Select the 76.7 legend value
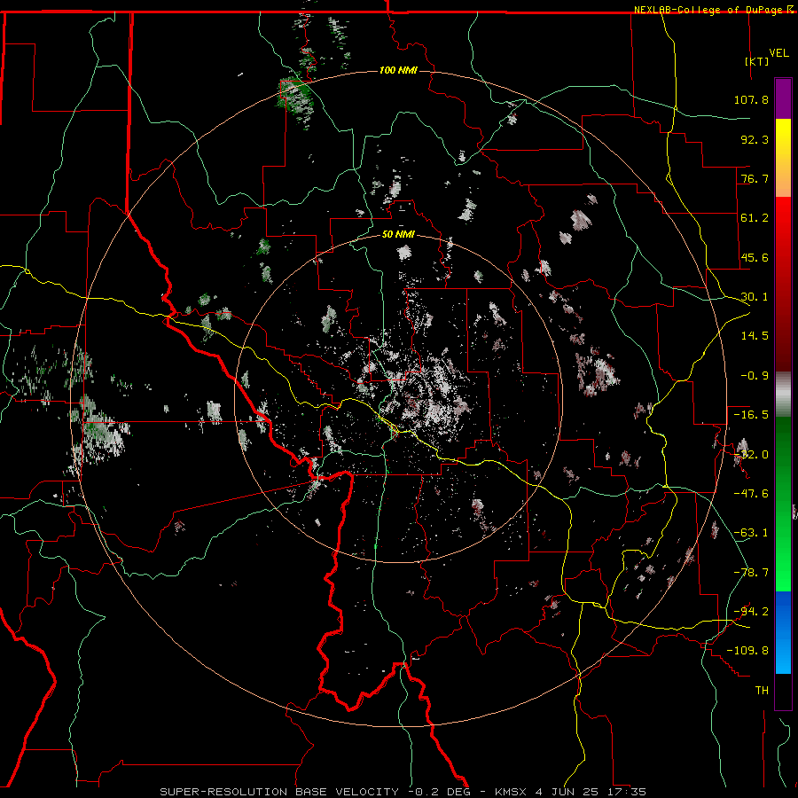This screenshot has width=798, height=798. pyautogui.click(x=755, y=178)
